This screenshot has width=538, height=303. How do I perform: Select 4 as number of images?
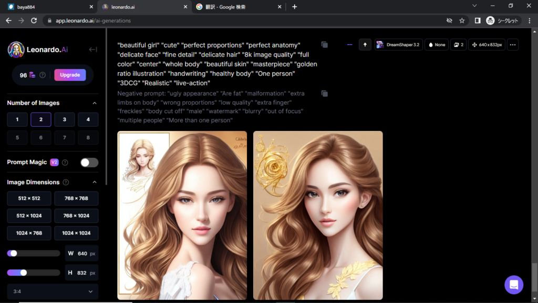(88, 120)
